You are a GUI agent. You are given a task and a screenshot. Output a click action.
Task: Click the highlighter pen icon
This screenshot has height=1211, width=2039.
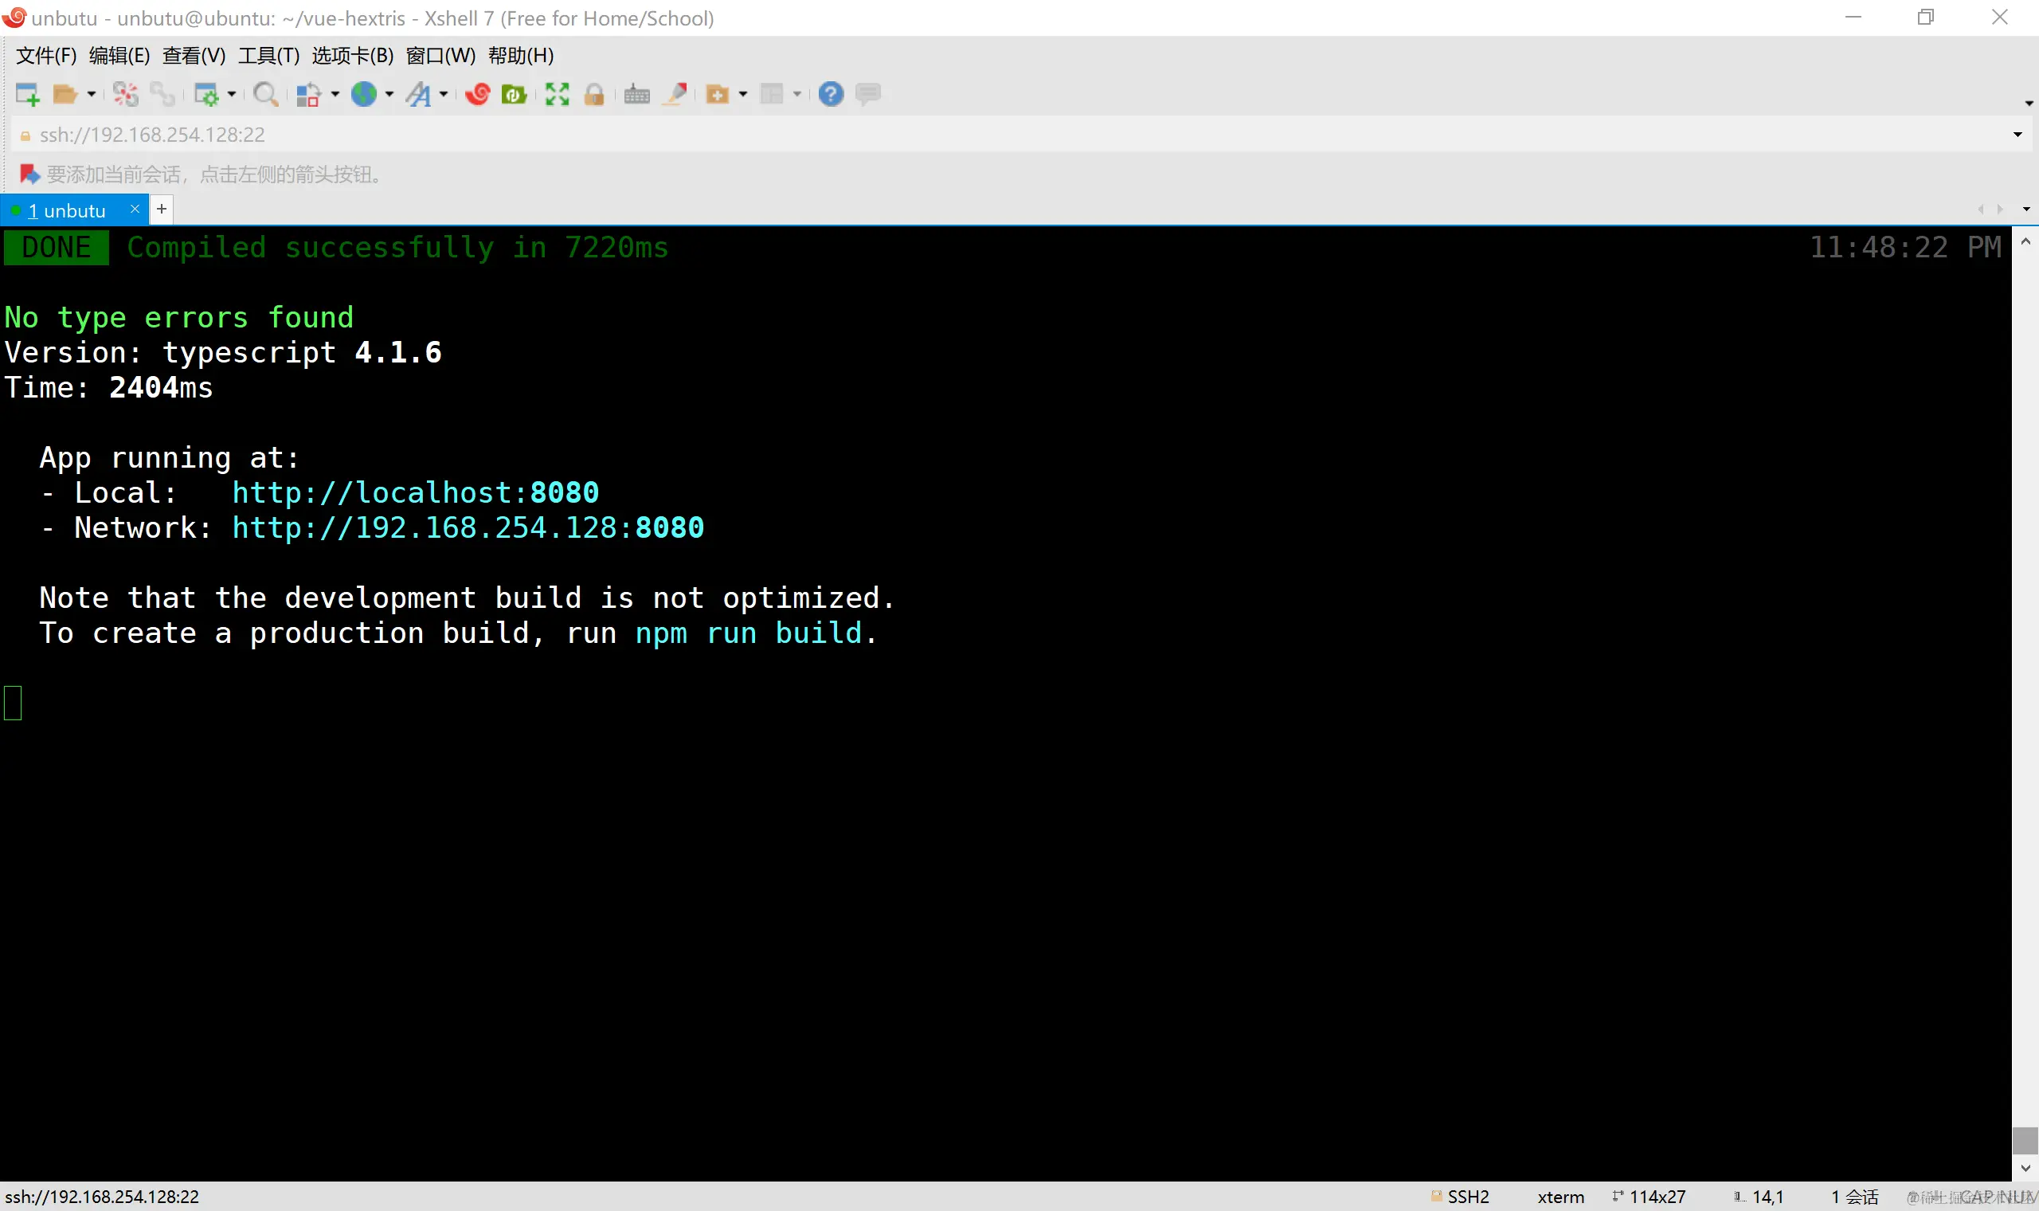675,95
